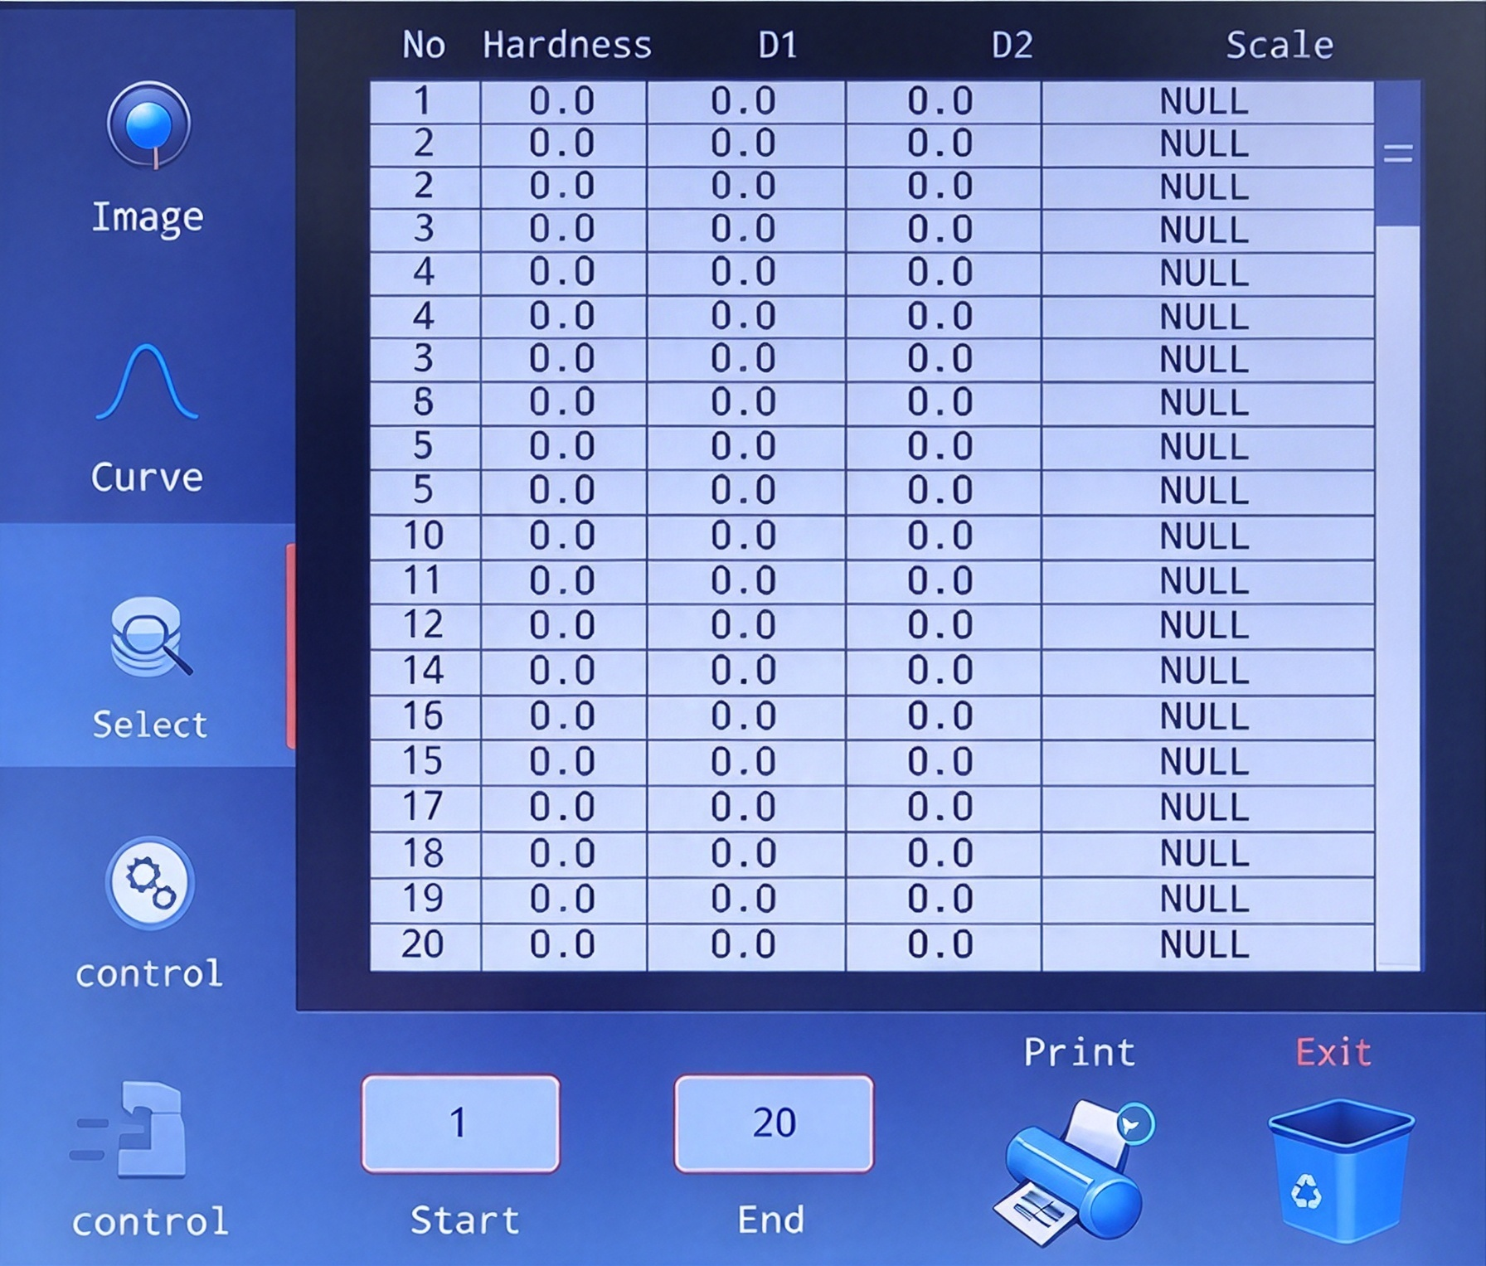Click the Print label
The height and width of the screenshot is (1266, 1486).
coord(1080,1052)
